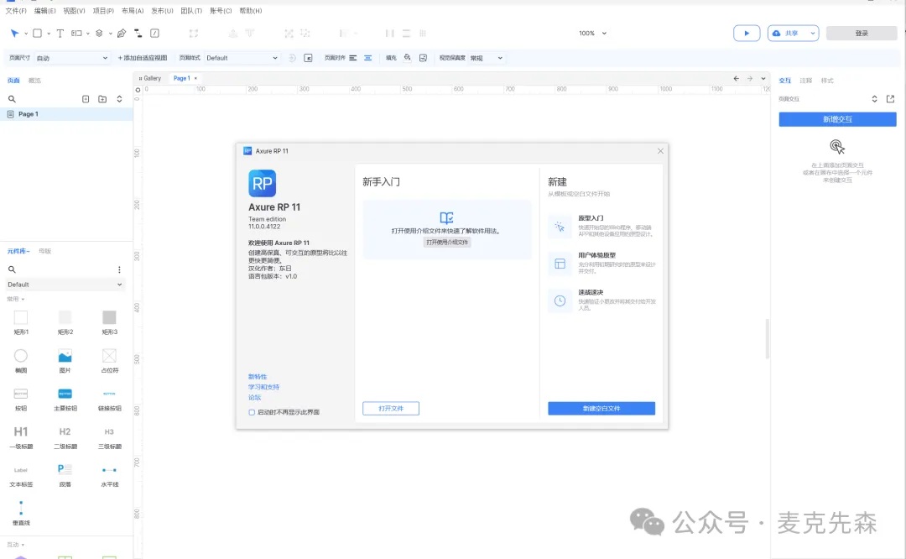This screenshot has width=906, height=559.
Task: Switch to the 样式 tab
Action: tap(827, 81)
